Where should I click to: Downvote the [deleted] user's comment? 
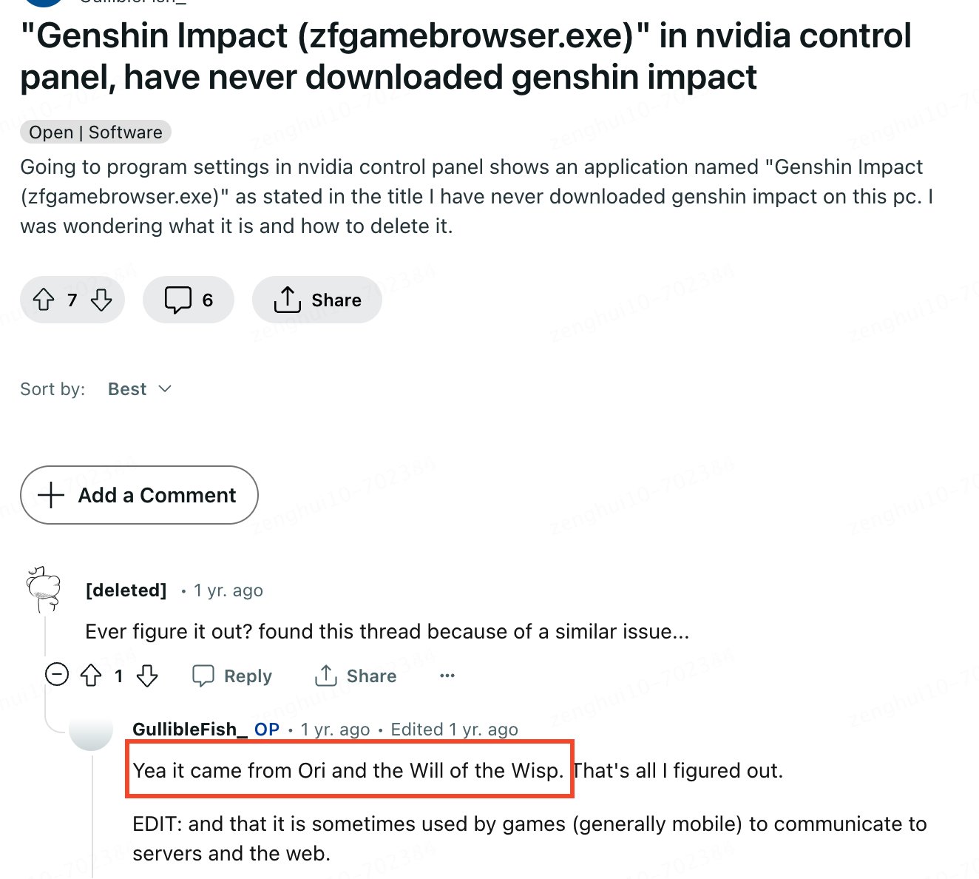point(148,676)
